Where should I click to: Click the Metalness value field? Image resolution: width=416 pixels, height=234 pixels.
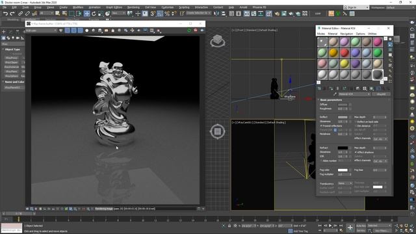click(343, 135)
